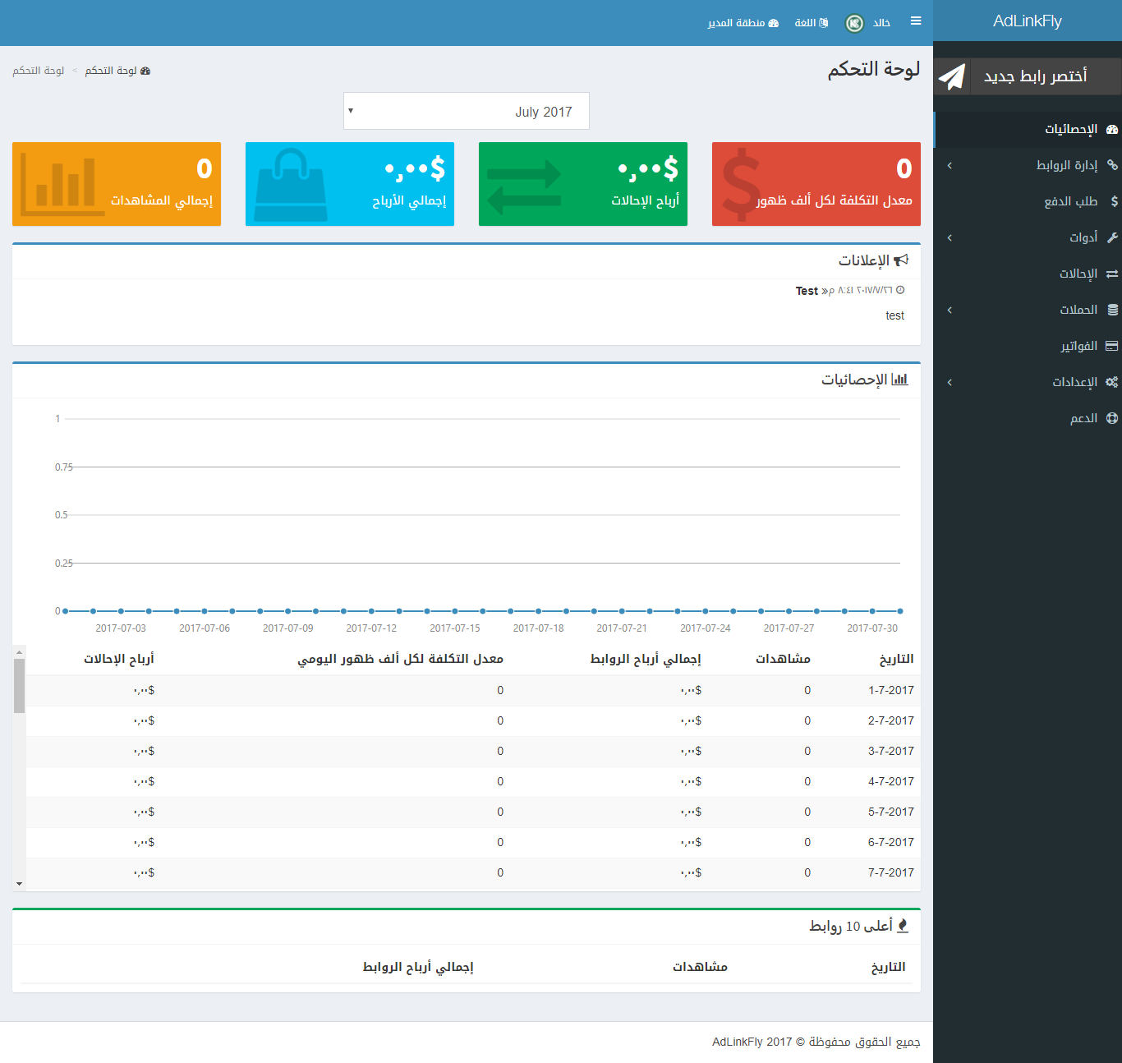Open the July 2017 month dropdown
1122x1063 pixels.
click(466, 111)
